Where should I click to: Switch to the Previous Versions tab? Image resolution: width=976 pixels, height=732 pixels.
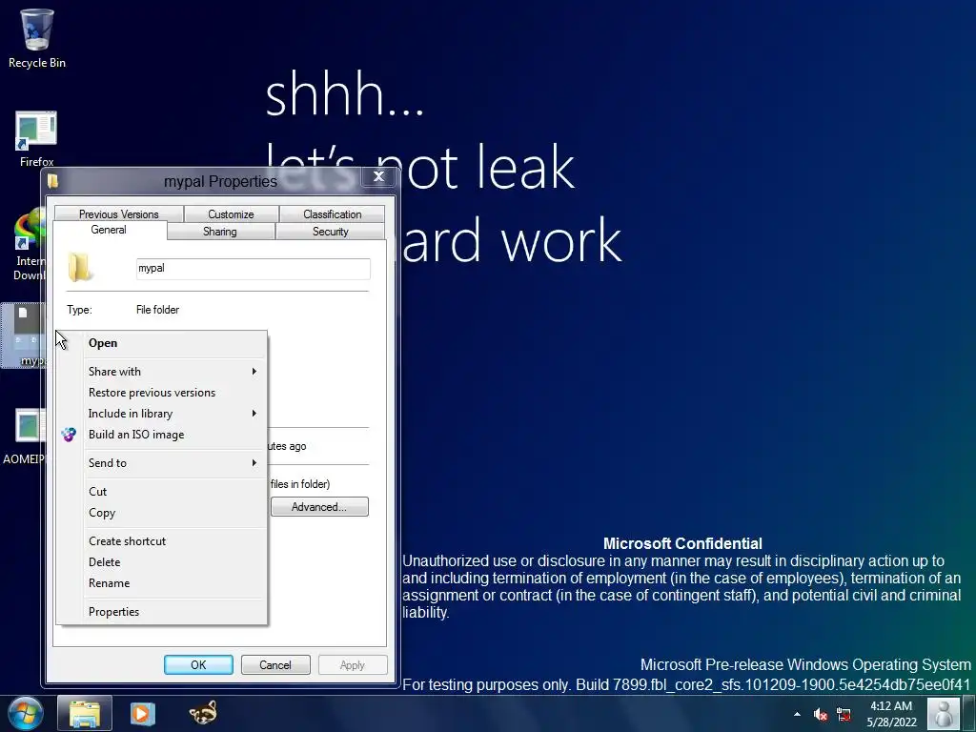tap(119, 214)
